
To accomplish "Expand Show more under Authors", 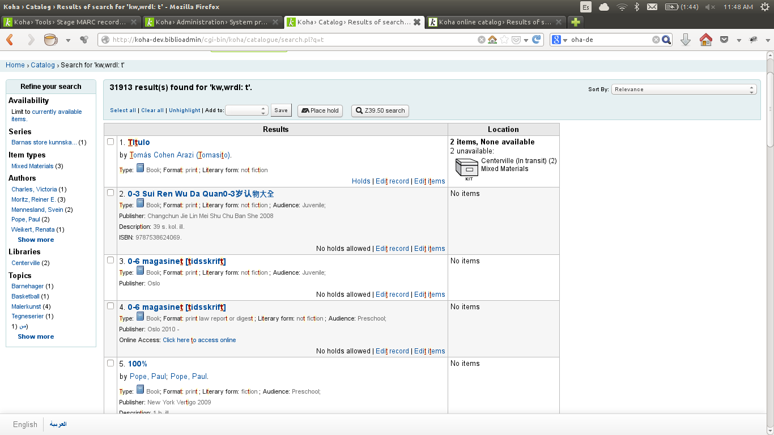I will click(36, 240).
